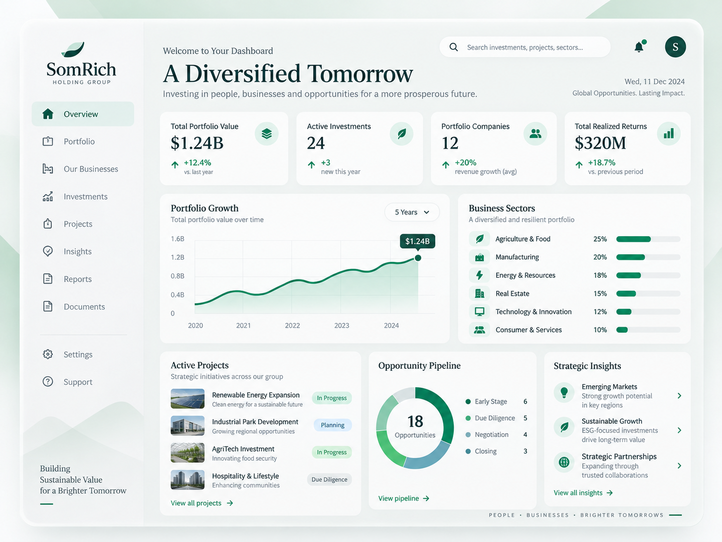Viewport: 722px width, 542px height.
Task: Click the 2022 label on the chart axis
Action: click(x=292, y=325)
